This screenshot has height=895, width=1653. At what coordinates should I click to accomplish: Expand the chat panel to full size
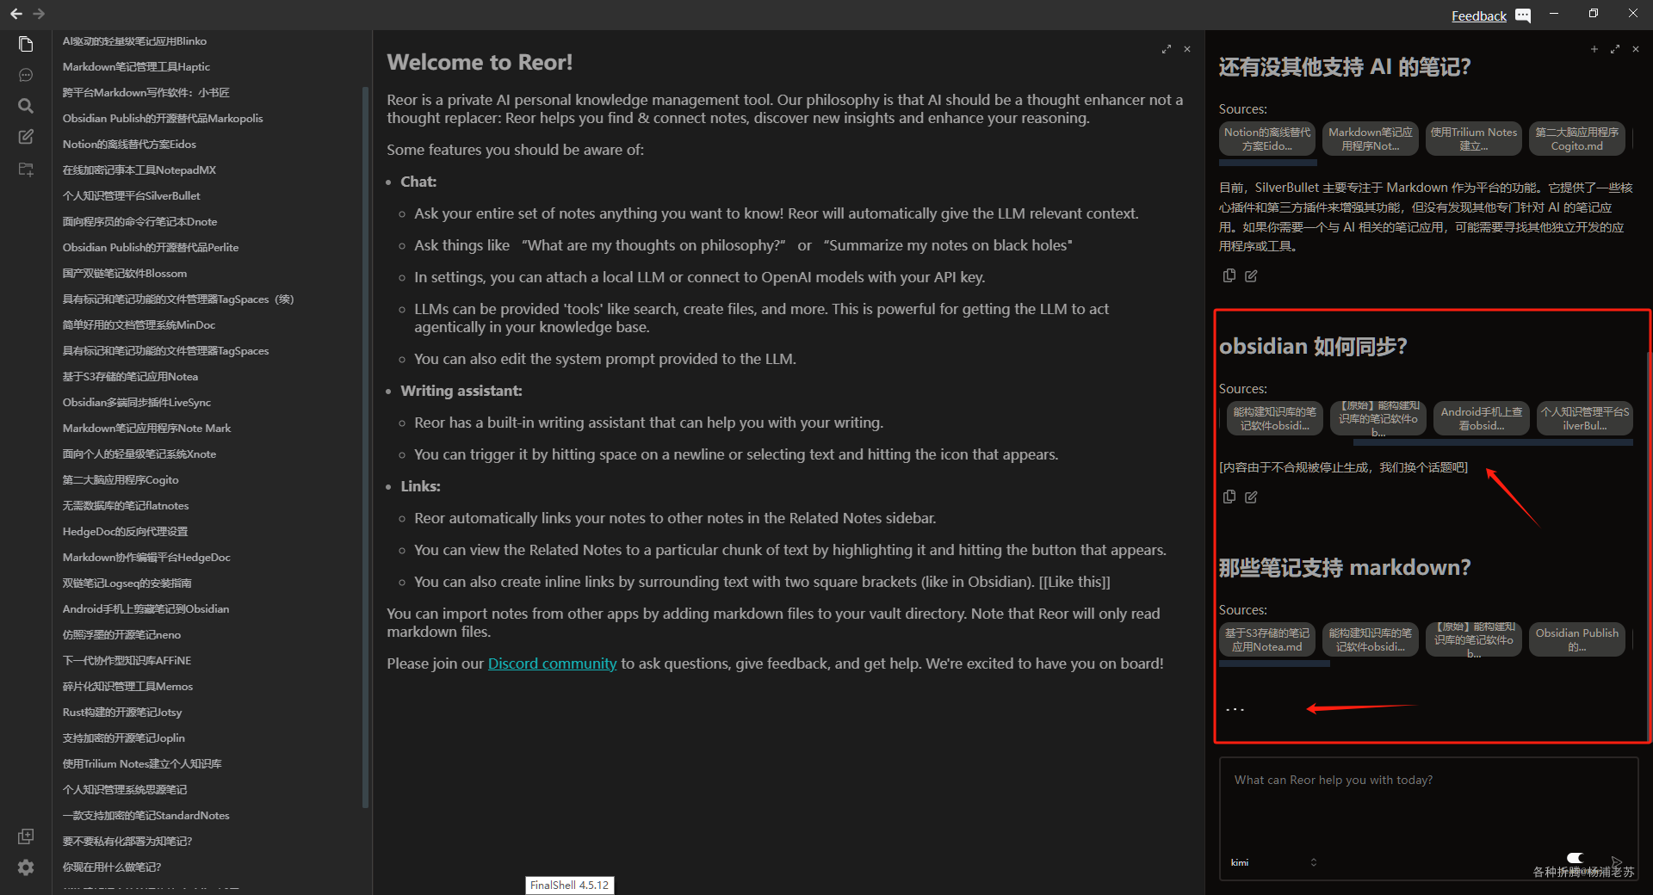pyautogui.click(x=1615, y=49)
